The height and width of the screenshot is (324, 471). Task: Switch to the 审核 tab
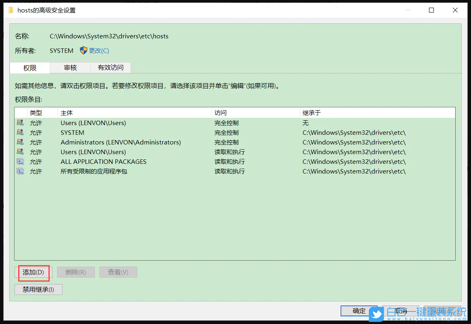click(x=69, y=67)
